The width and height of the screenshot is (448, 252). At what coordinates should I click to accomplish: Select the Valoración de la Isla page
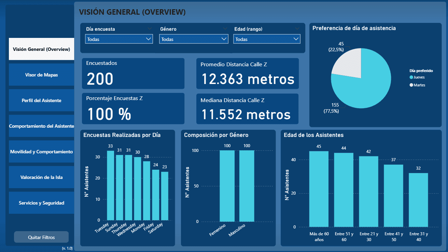[41, 177]
